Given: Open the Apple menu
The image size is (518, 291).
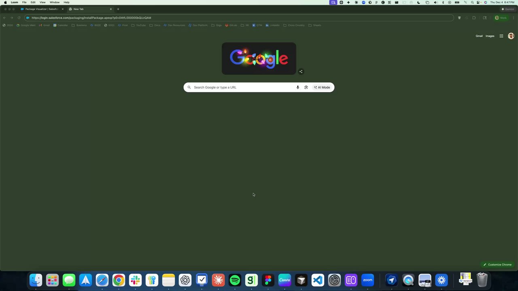Looking at the screenshot, I should pyautogui.click(x=5, y=2).
